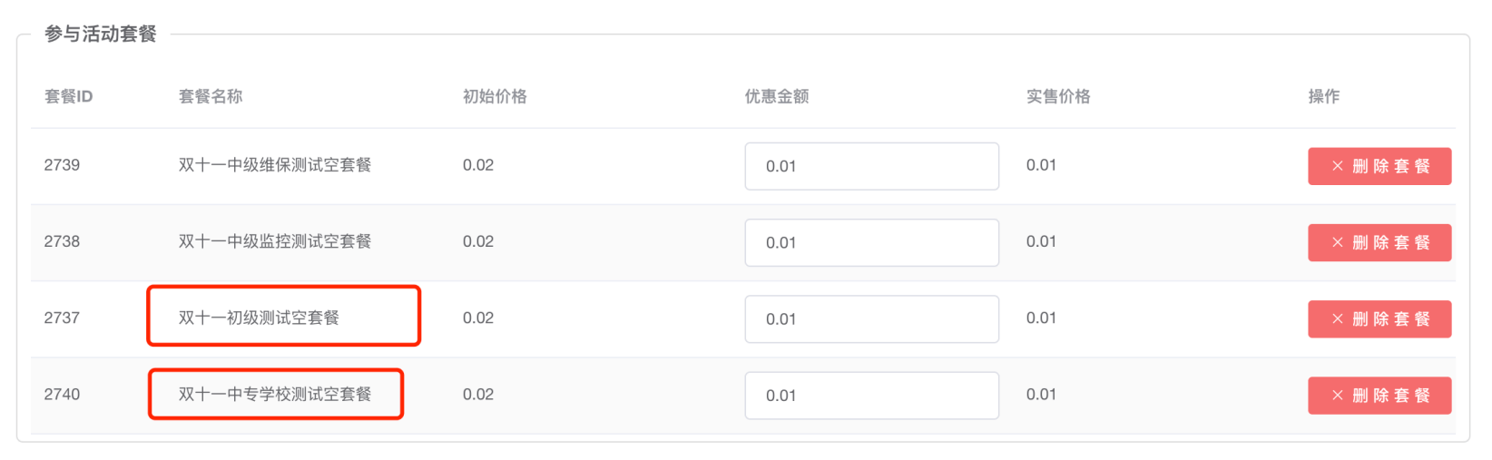Click the discount amount field for package 2739
Screen dimensions: 1492x460
[x=871, y=166]
